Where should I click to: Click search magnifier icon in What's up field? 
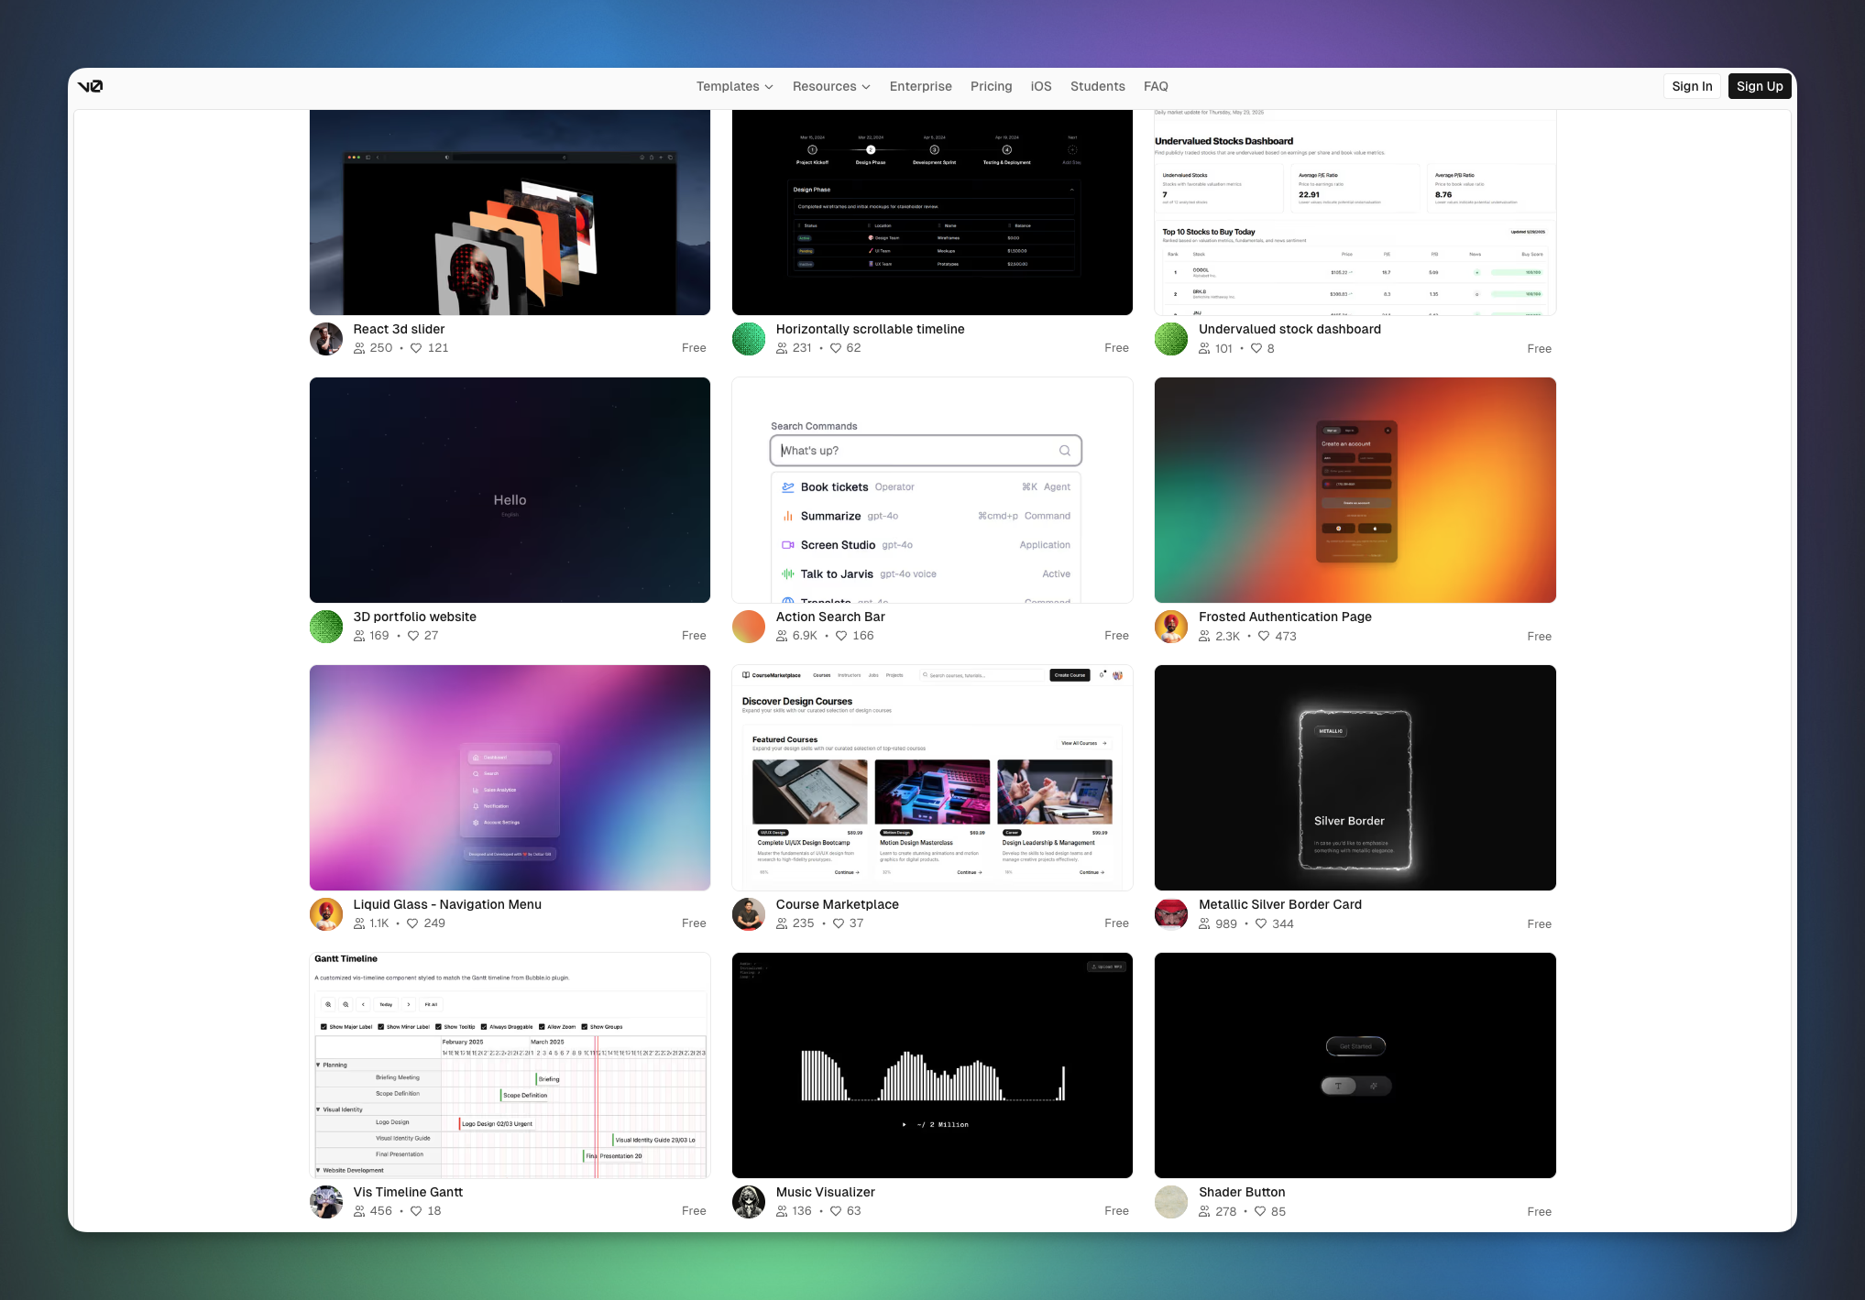[x=1065, y=451]
